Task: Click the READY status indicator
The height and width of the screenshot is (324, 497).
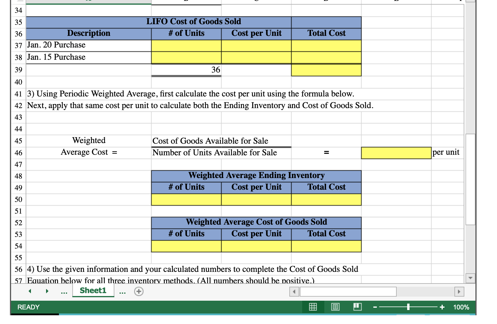Action: [28, 307]
